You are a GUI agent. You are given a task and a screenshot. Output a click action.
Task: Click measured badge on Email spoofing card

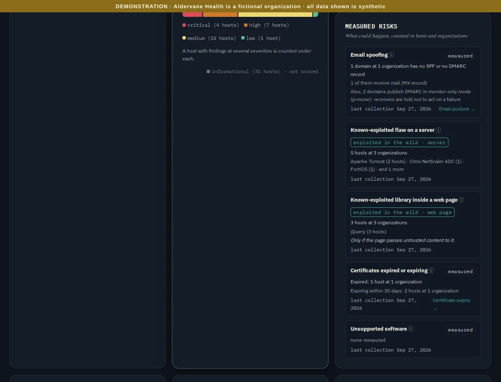click(460, 56)
